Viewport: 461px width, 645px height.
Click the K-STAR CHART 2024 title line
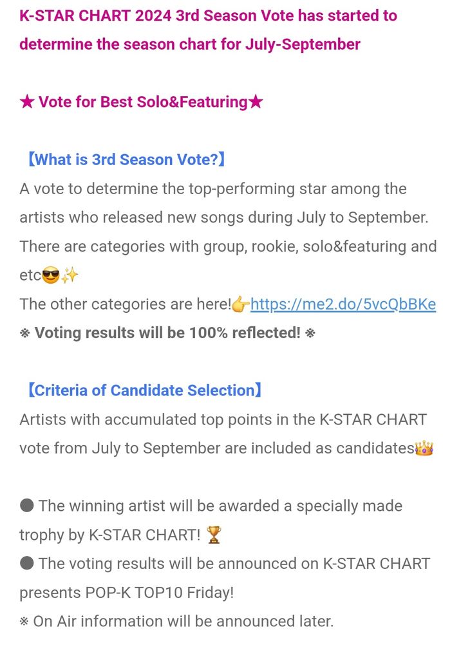(x=208, y=15)
